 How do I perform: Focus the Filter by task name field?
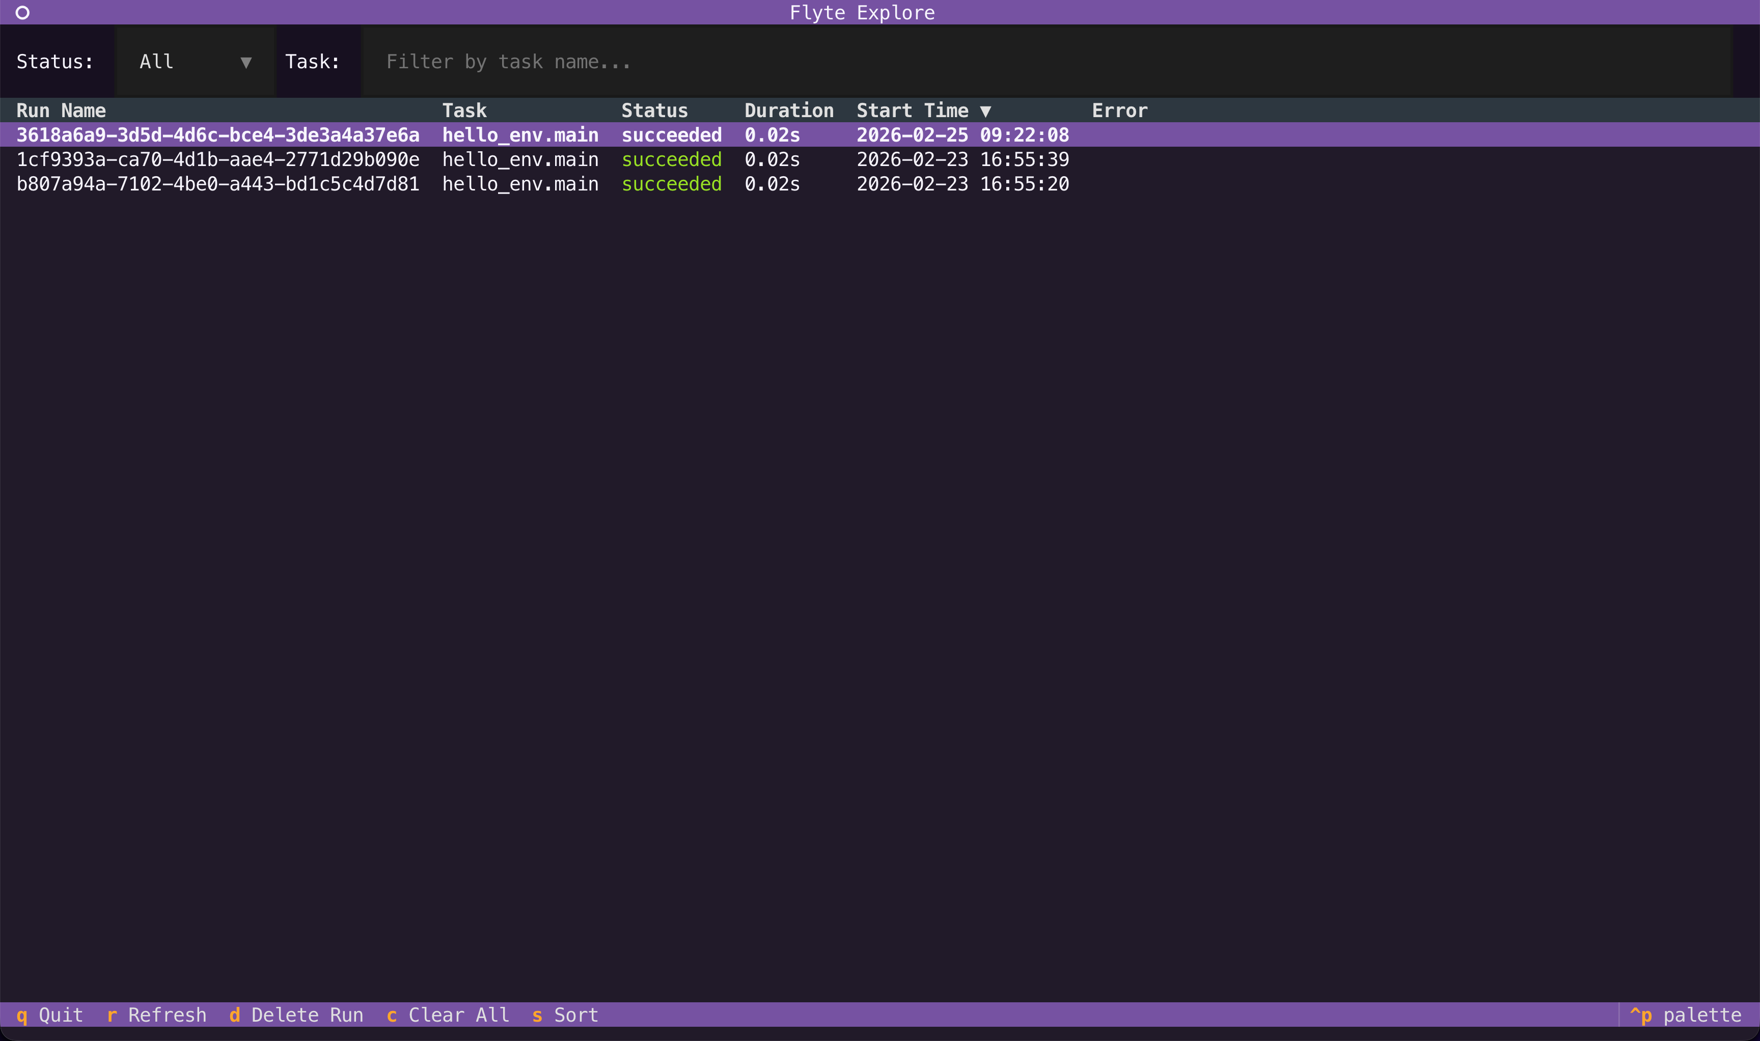[1045, 62]
